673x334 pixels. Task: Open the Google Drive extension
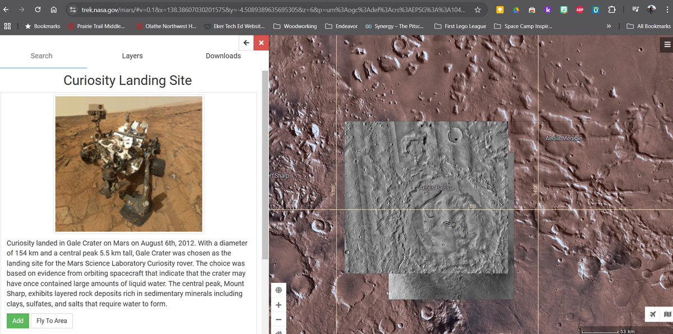[x=516, y=10]
